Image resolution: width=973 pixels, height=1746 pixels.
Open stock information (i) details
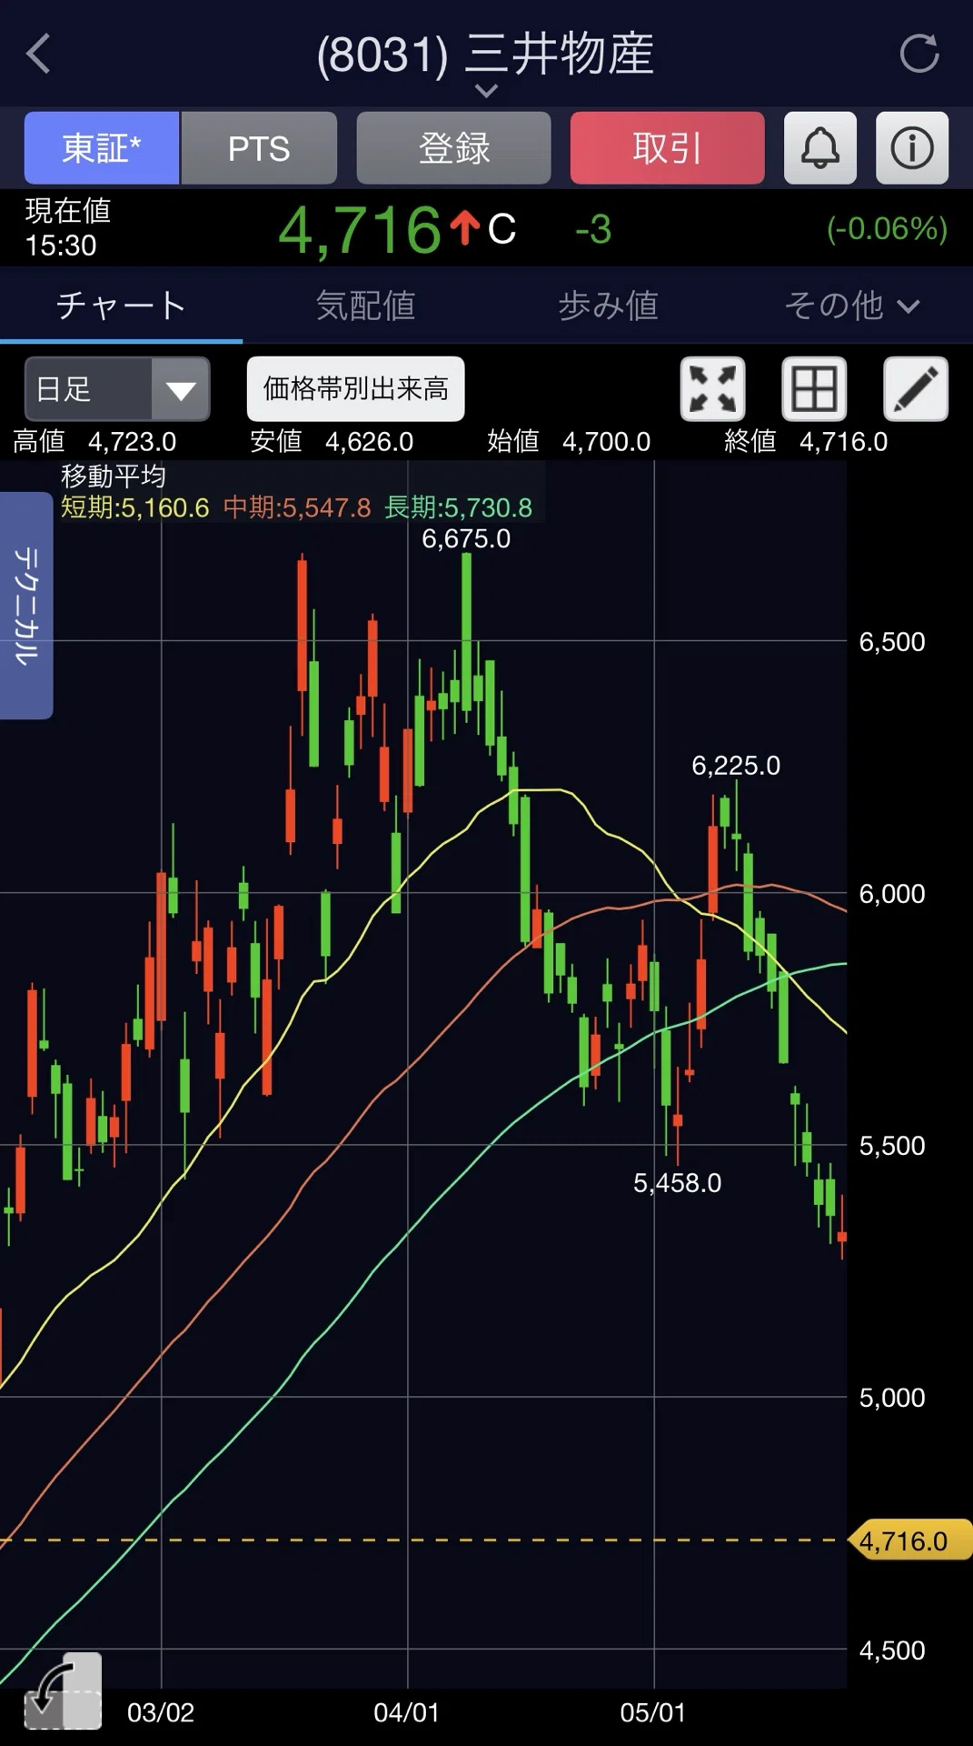pos(912,148)
